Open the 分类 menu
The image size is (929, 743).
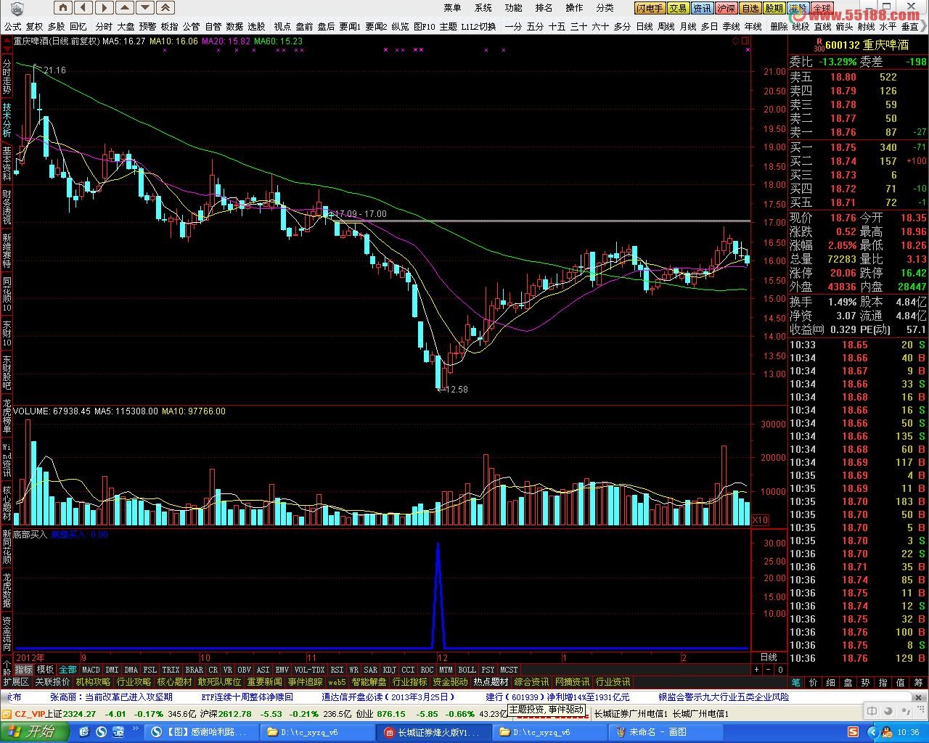tap(605, 8)
